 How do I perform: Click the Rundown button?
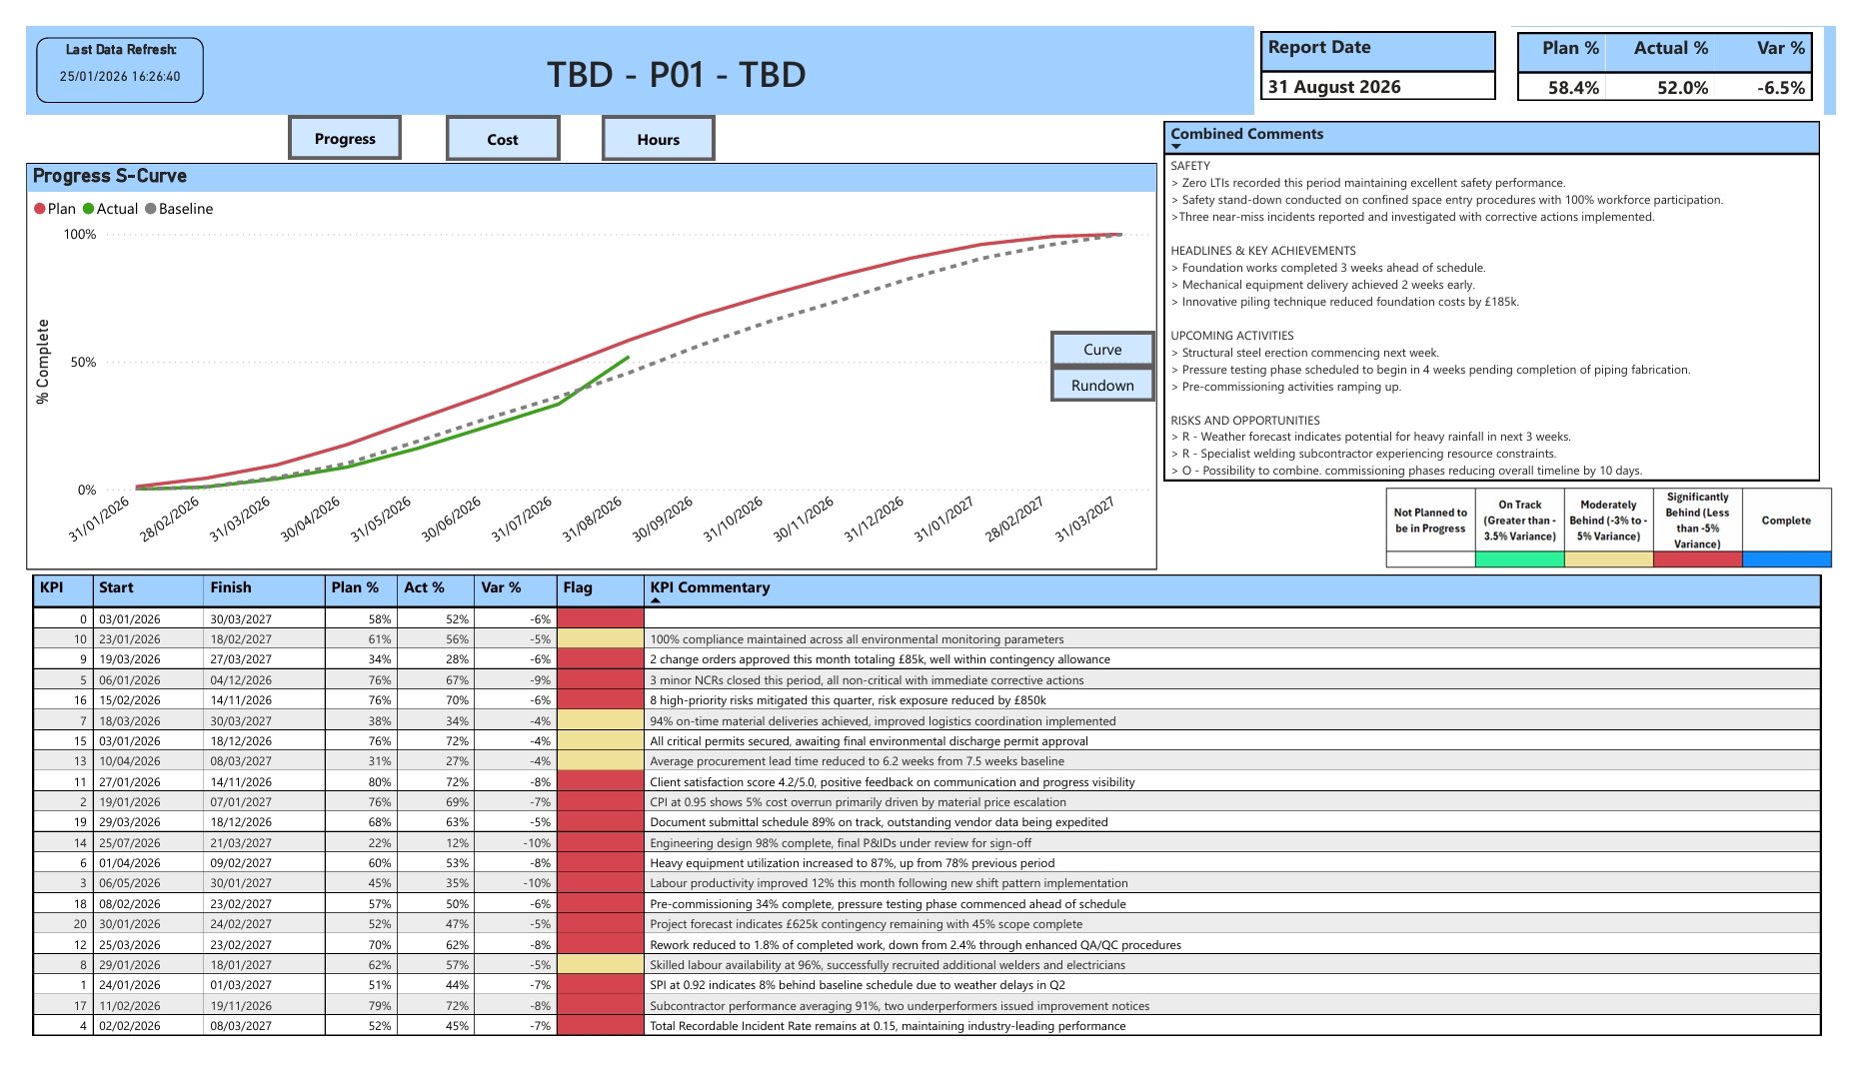pos(1101,384)
